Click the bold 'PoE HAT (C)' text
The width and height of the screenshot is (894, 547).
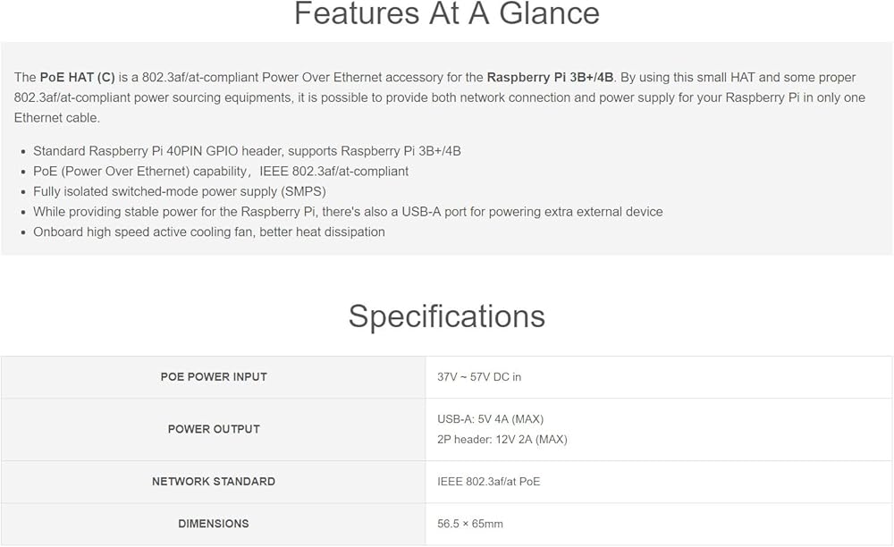78,78
